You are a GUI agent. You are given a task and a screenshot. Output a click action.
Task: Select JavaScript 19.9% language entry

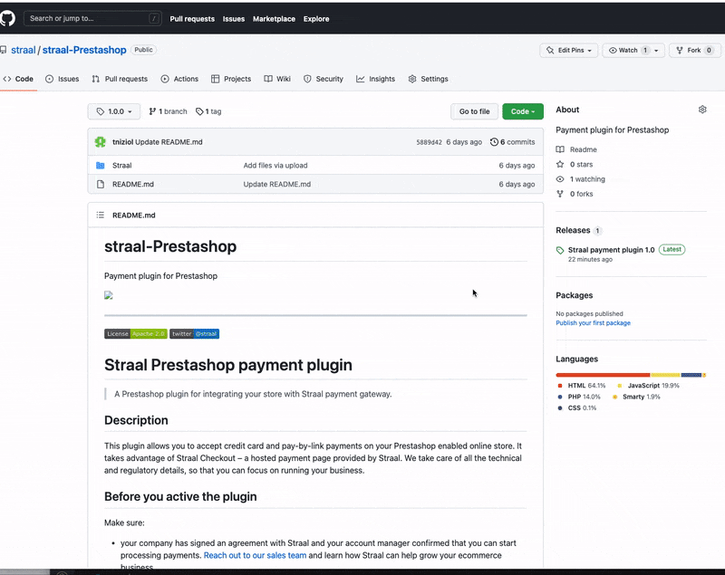point(648,386)
